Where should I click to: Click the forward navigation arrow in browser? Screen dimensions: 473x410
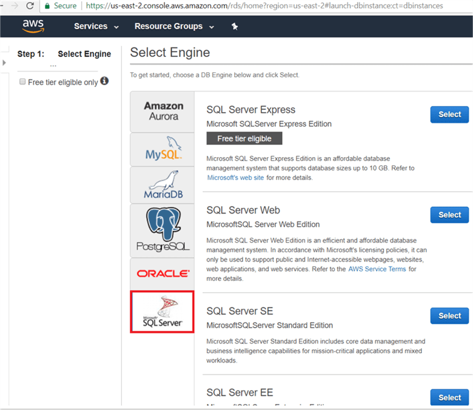point(15,5)
